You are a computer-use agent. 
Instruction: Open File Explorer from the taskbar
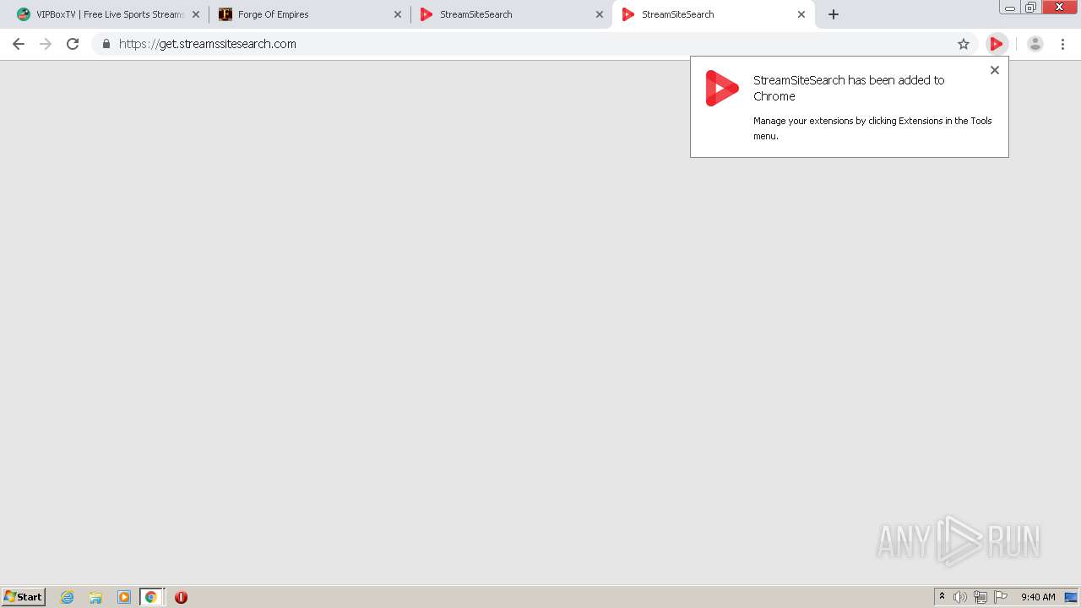pos(95,597)
